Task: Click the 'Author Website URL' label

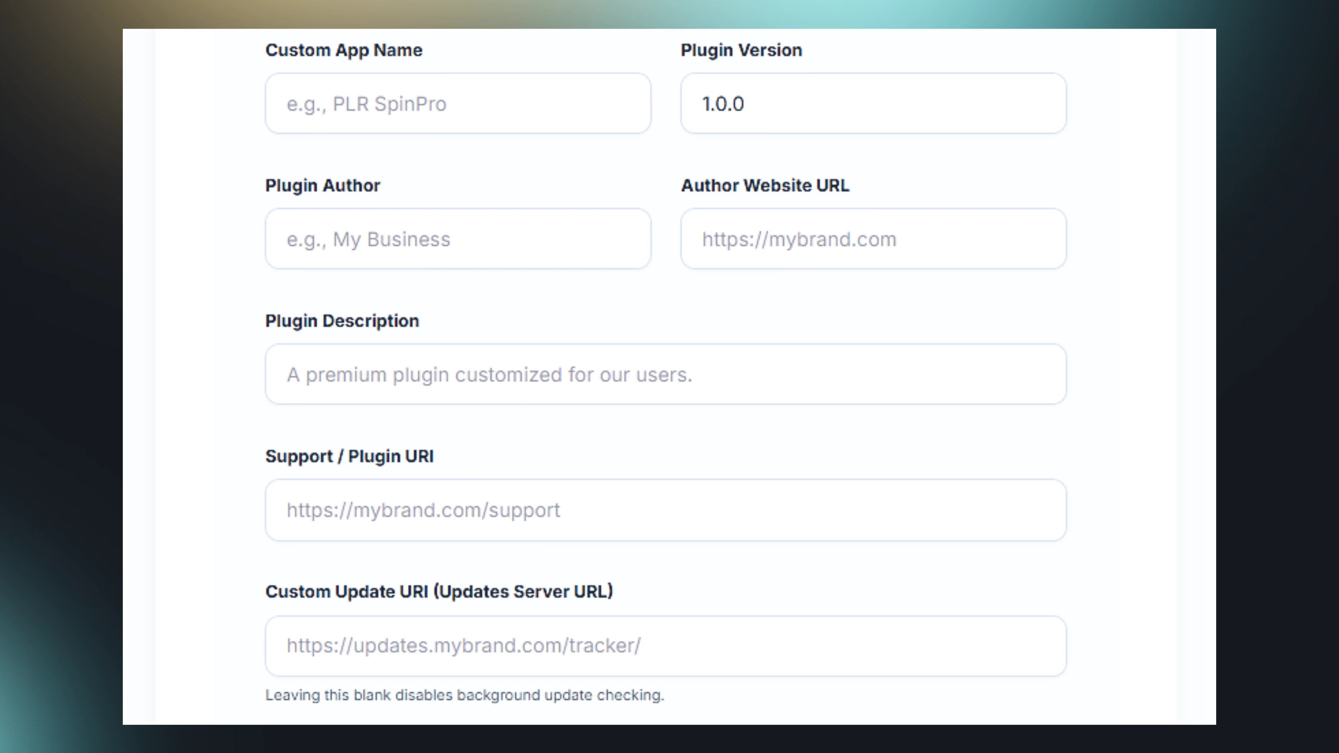Action: (765, 186)
